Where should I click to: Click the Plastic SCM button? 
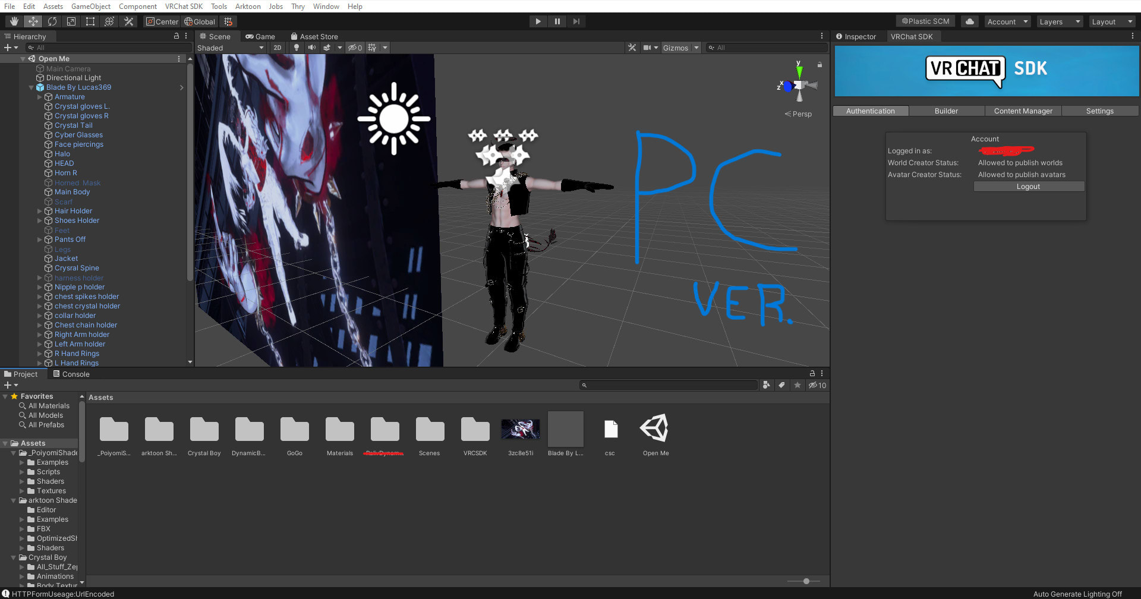(925, 21)
